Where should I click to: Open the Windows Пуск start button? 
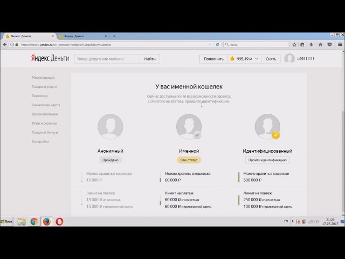[6, 222]
